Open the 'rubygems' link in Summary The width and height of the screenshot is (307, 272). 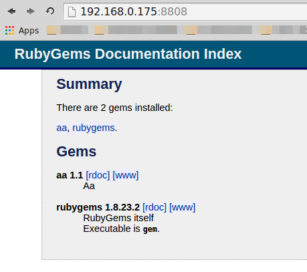click(x=94, y=128)
